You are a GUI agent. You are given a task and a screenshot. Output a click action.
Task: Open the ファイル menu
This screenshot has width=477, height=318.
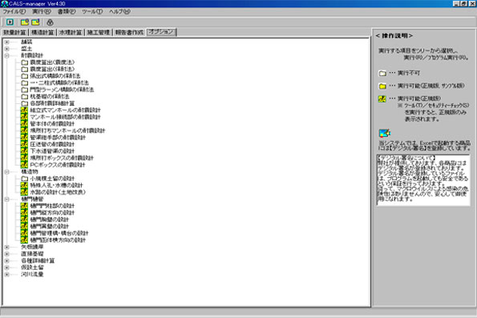(14, 11)
